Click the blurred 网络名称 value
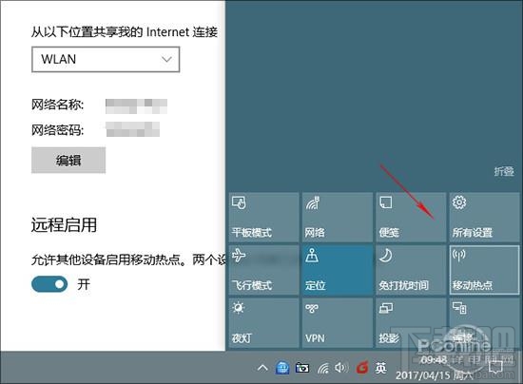The width and height of the screenshot is (523, 384). pyautogui.click(x=136, y=106)
